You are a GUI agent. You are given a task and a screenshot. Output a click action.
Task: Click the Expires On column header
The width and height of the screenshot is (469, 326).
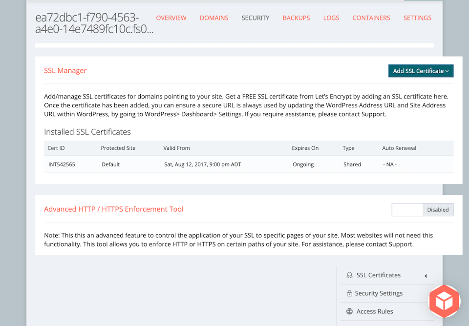point(305,148)
